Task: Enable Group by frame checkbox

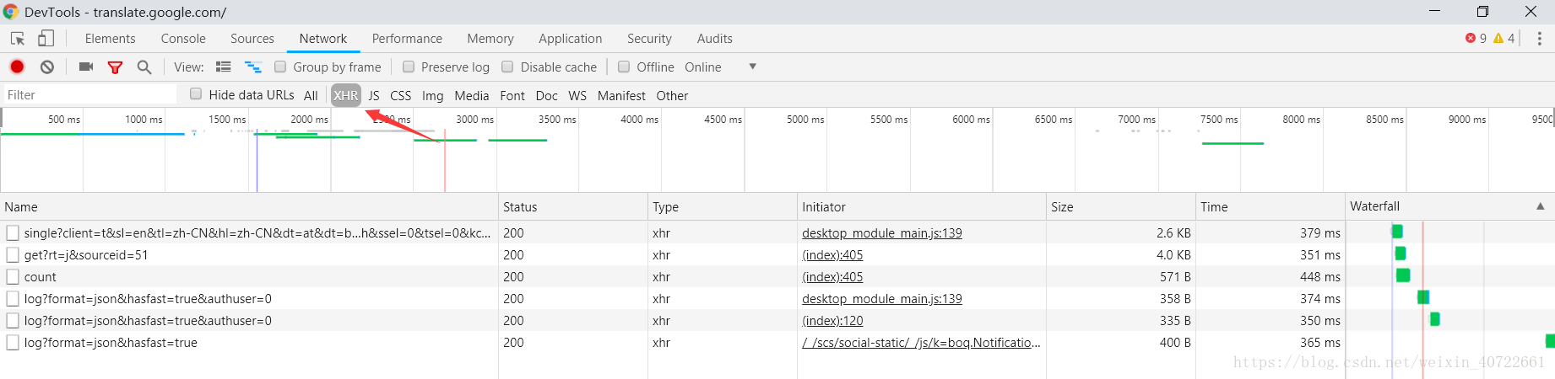Action: [x=280, y=67]
